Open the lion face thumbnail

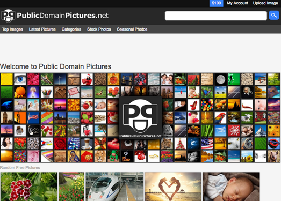(x=100, y=157)
